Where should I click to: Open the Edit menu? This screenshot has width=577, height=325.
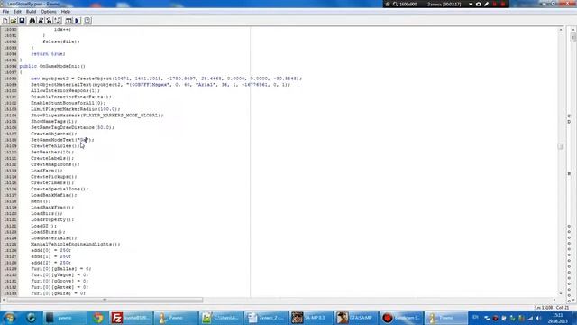tap(17, 12)
